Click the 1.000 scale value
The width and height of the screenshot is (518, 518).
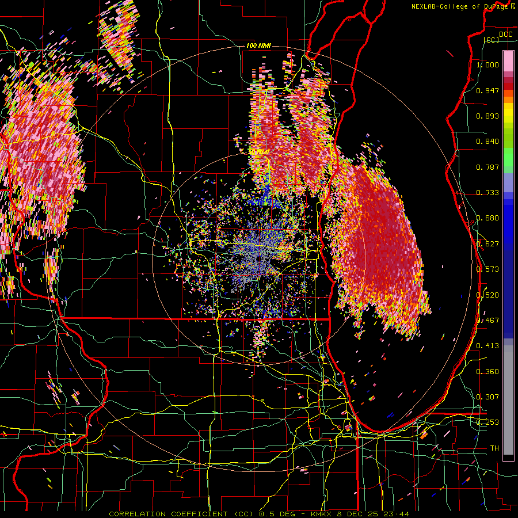(487, 64)
